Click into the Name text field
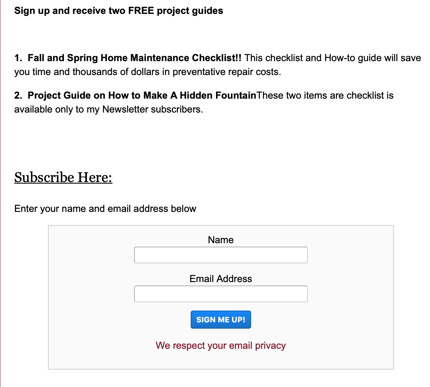Image resolution: width=430 pixels, height=387 pixels. point(221,255)
